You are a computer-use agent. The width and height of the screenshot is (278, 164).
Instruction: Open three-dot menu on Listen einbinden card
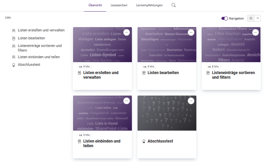point(127,101)
